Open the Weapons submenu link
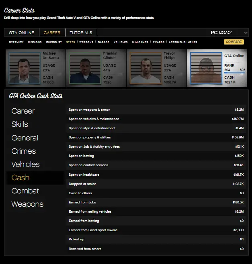 86,42
